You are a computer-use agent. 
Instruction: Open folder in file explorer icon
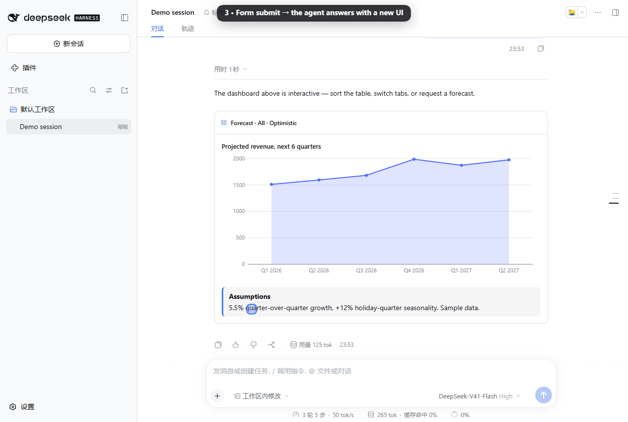tap(572, 12)
